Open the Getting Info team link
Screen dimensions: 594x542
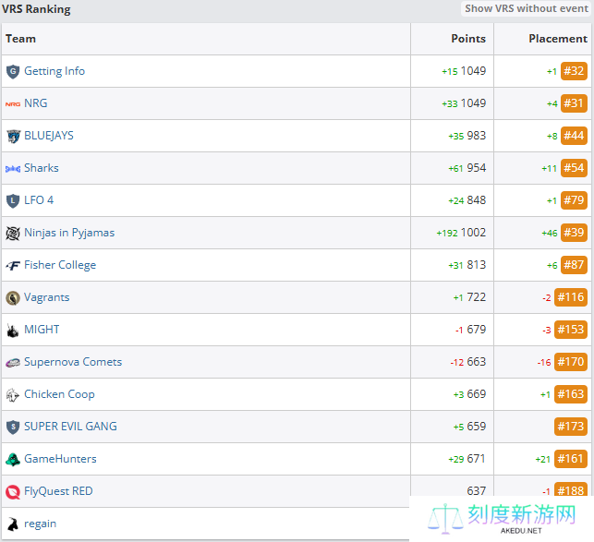coord(55,71)
